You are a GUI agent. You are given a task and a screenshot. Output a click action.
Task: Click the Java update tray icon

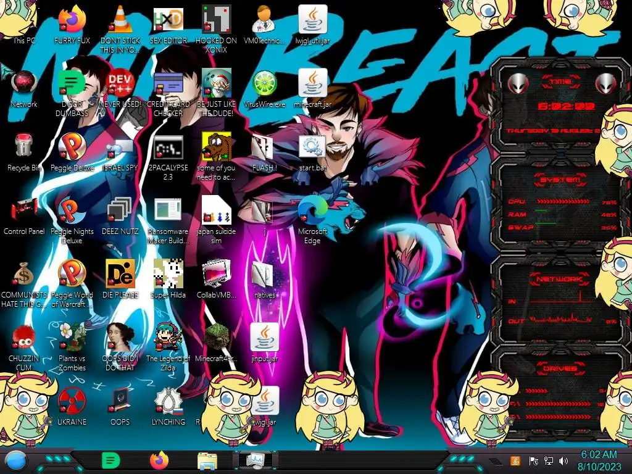[515, 460]
